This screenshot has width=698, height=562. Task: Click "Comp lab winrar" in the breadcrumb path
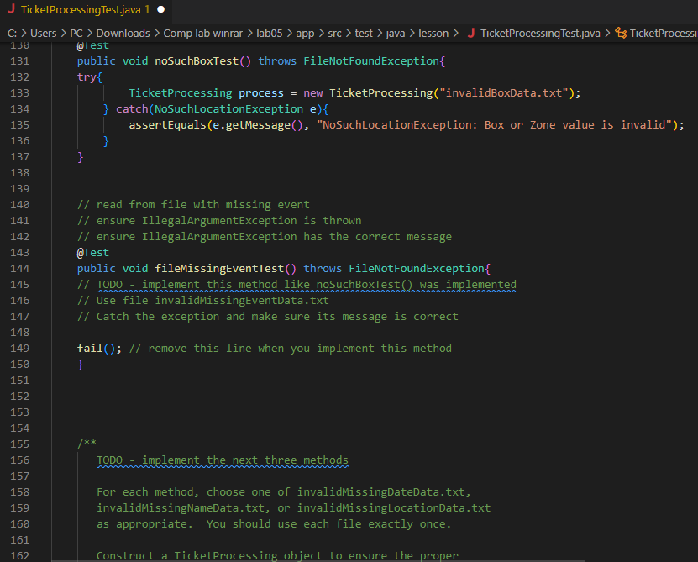pyautogui.click(x=202, y=33)
